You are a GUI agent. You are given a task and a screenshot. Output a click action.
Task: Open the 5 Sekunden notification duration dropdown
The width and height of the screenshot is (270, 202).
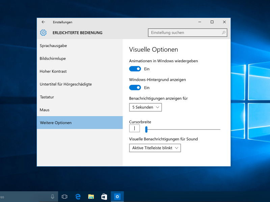click(x=145, y=107)
